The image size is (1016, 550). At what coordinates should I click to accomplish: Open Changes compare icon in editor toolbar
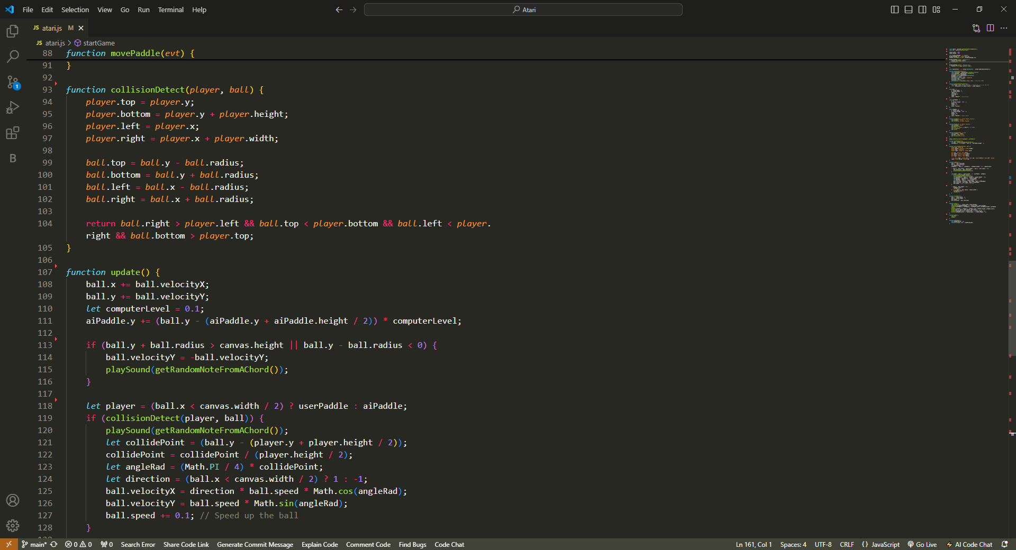[x=976, y=28]
